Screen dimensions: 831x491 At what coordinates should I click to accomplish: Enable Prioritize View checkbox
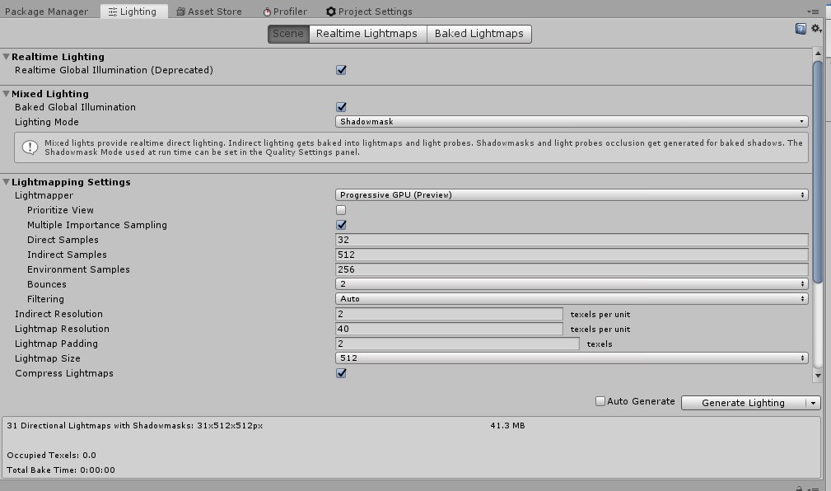coord(341,210)
